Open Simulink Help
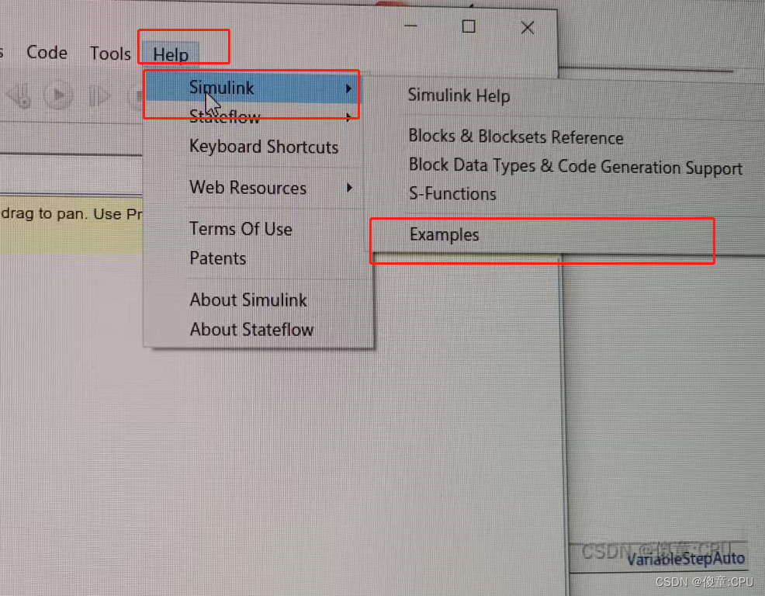765x596 pixels. pyautogui.click(x=459, y=95)
